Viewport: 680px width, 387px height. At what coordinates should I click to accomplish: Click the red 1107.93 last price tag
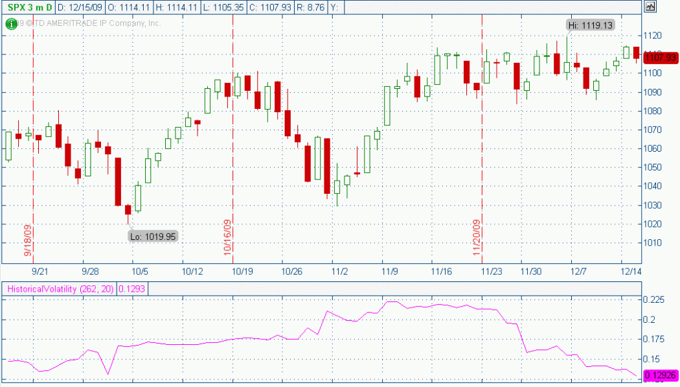click(x=660, y=58)
